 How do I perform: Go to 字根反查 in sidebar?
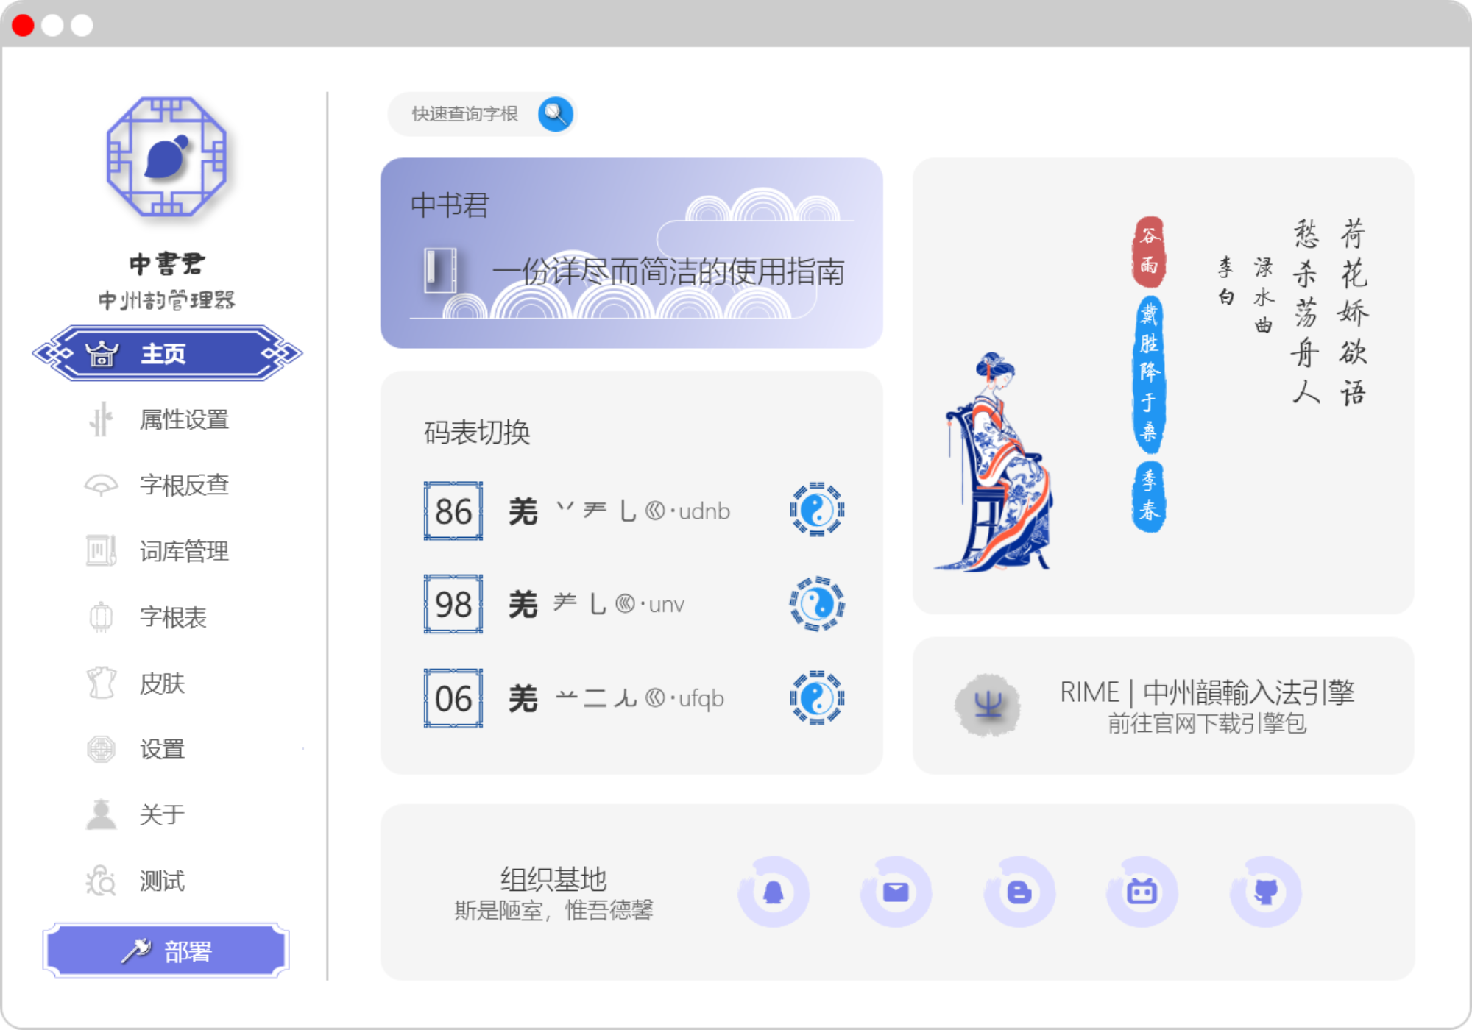pyautogui.click(x=184, y=485)
